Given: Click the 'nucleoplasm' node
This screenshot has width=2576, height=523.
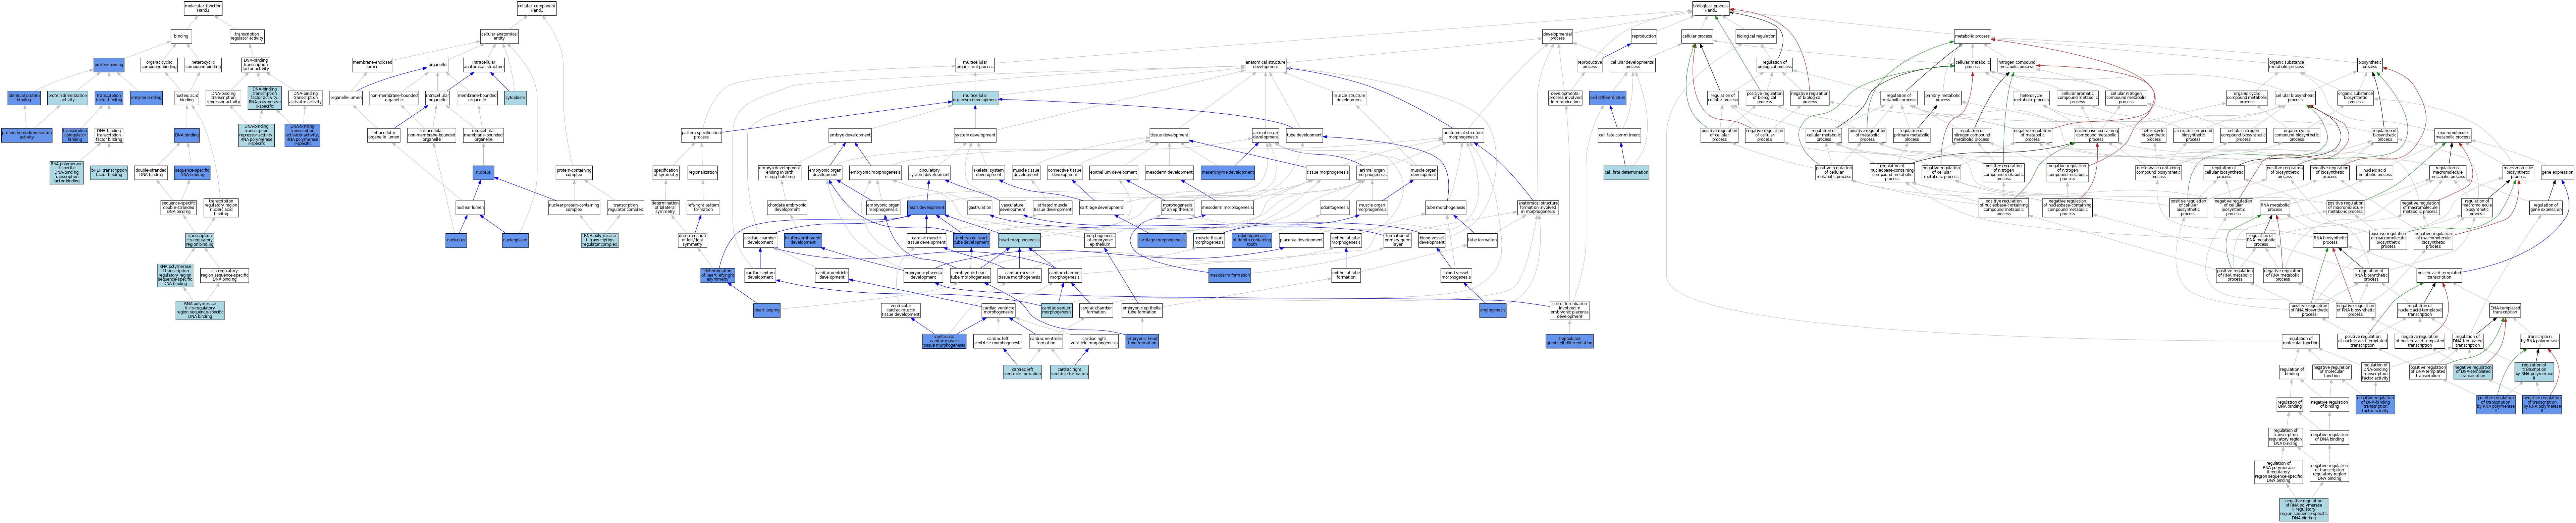Looking at the screenshot, I should coord(515,240).
